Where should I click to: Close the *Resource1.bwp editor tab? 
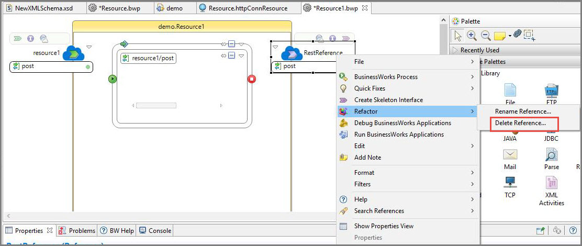[364, 8]
